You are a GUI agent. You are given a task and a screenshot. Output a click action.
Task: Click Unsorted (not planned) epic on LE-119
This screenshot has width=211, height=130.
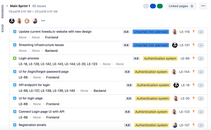[x=151, y=32]
